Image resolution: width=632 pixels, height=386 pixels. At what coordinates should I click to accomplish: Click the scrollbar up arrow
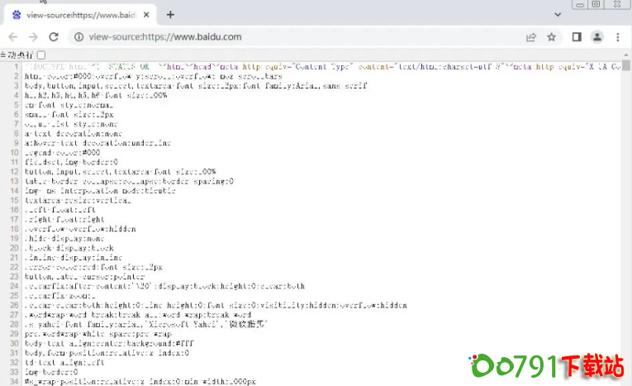(627, 55)
